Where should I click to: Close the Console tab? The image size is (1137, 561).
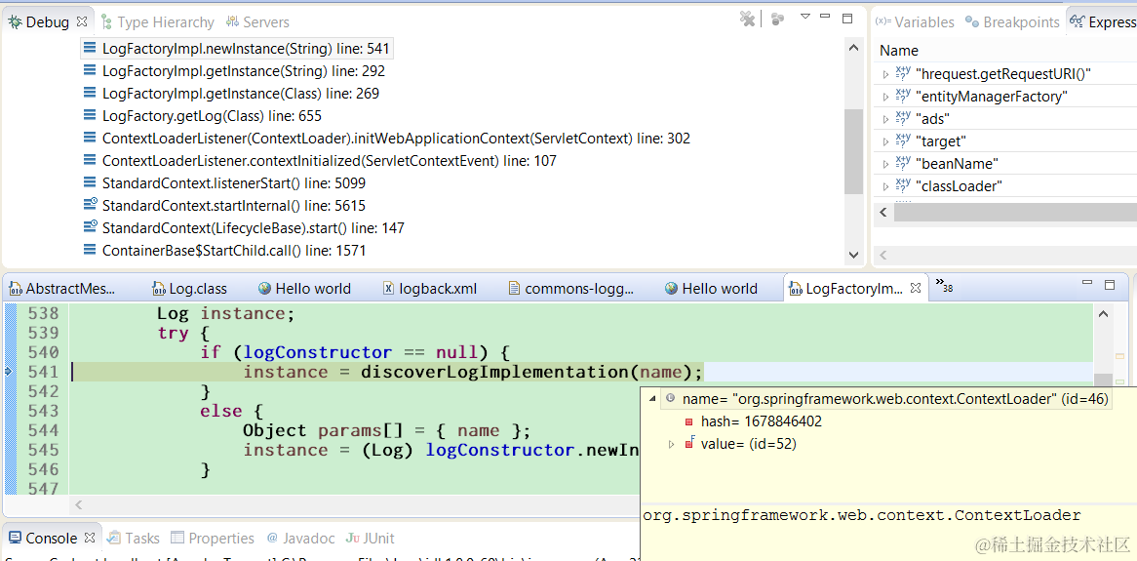(x=90, y=538)
